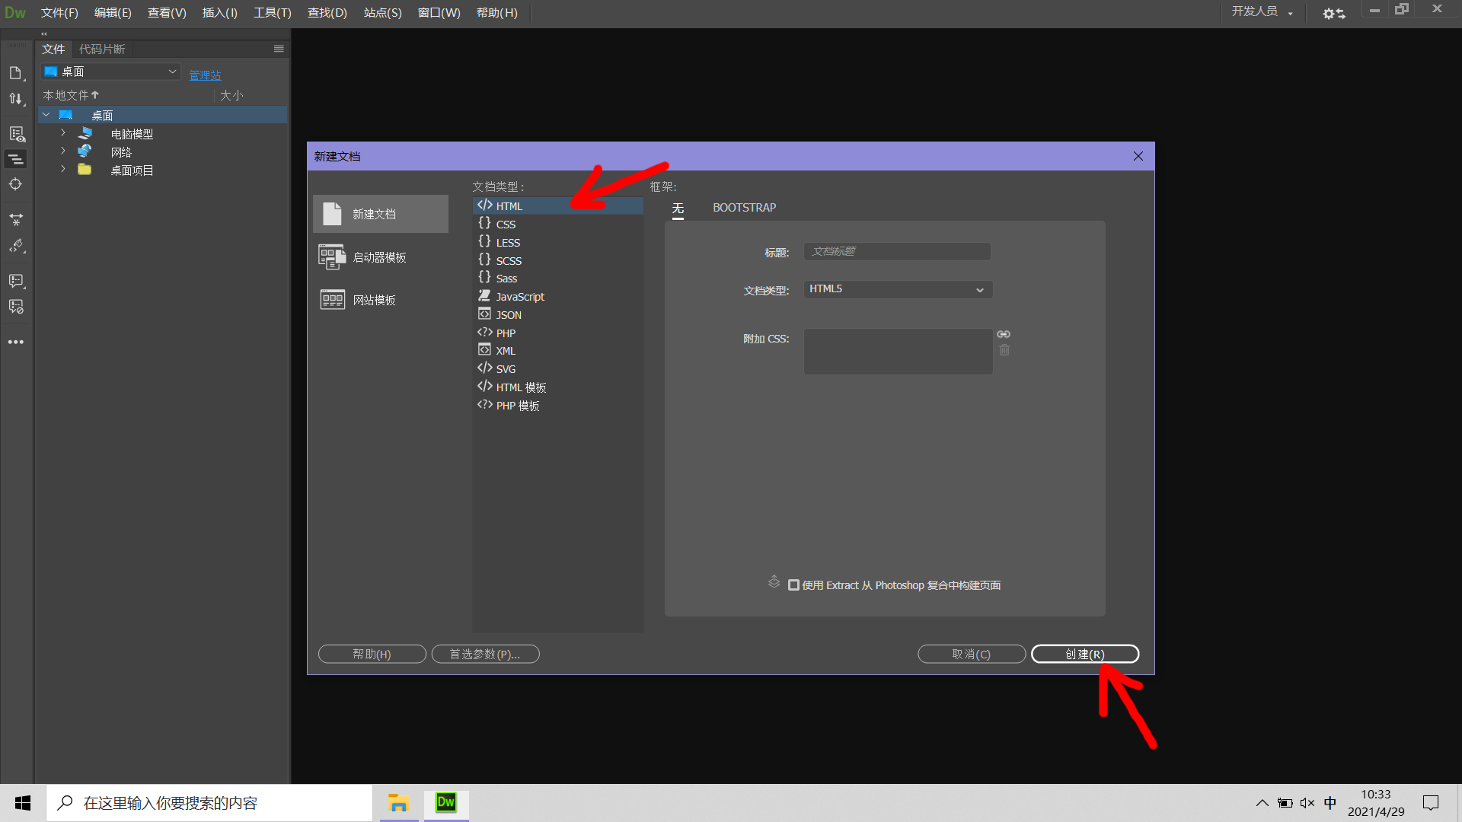
Task: Click the Apply Comment icon
Action: click(15, 281)
